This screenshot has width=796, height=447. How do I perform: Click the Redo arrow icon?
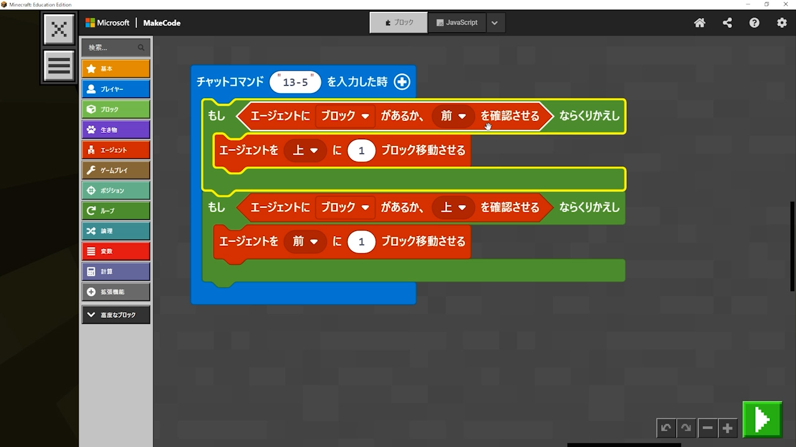686,428
